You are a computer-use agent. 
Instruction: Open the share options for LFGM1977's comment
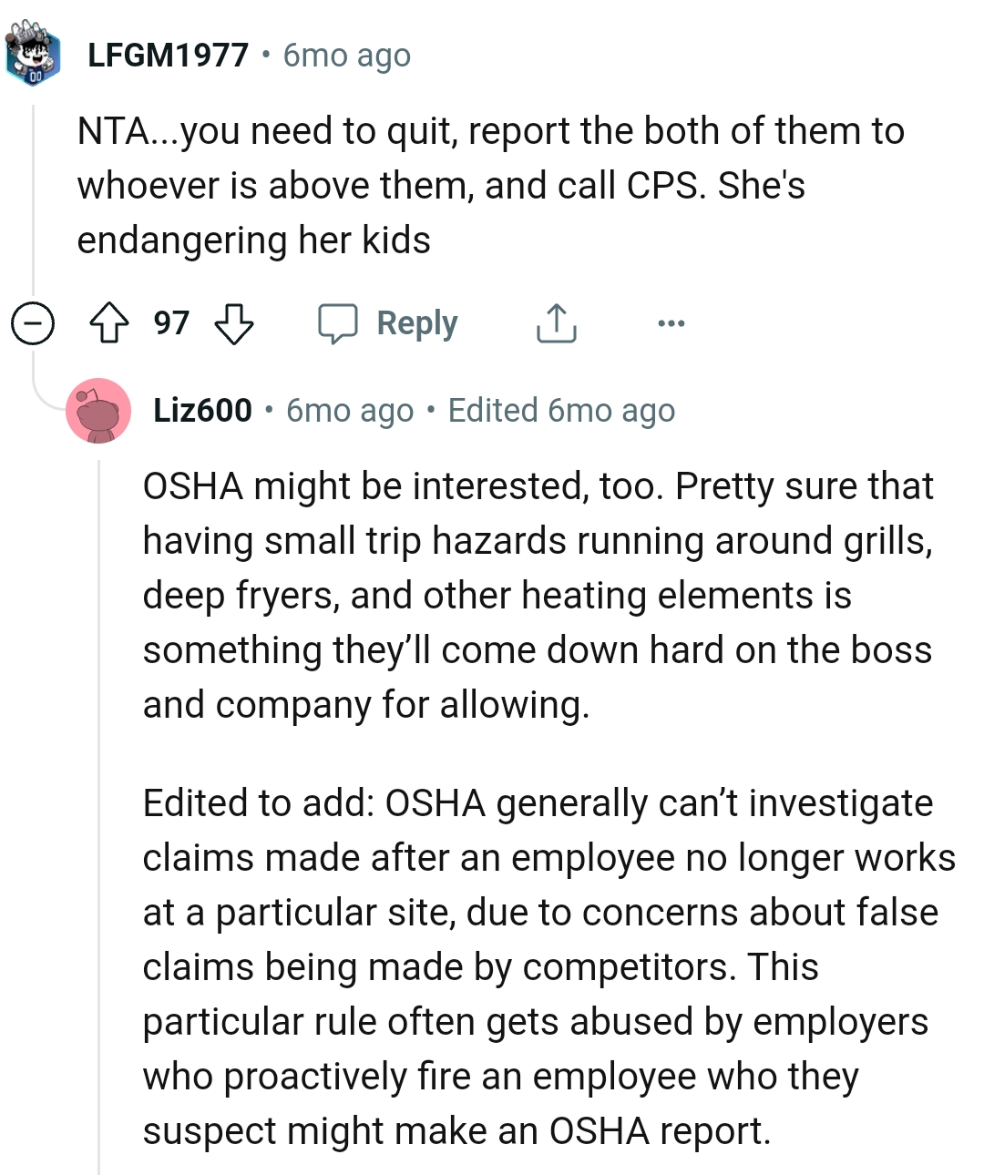tap(556, 322)
